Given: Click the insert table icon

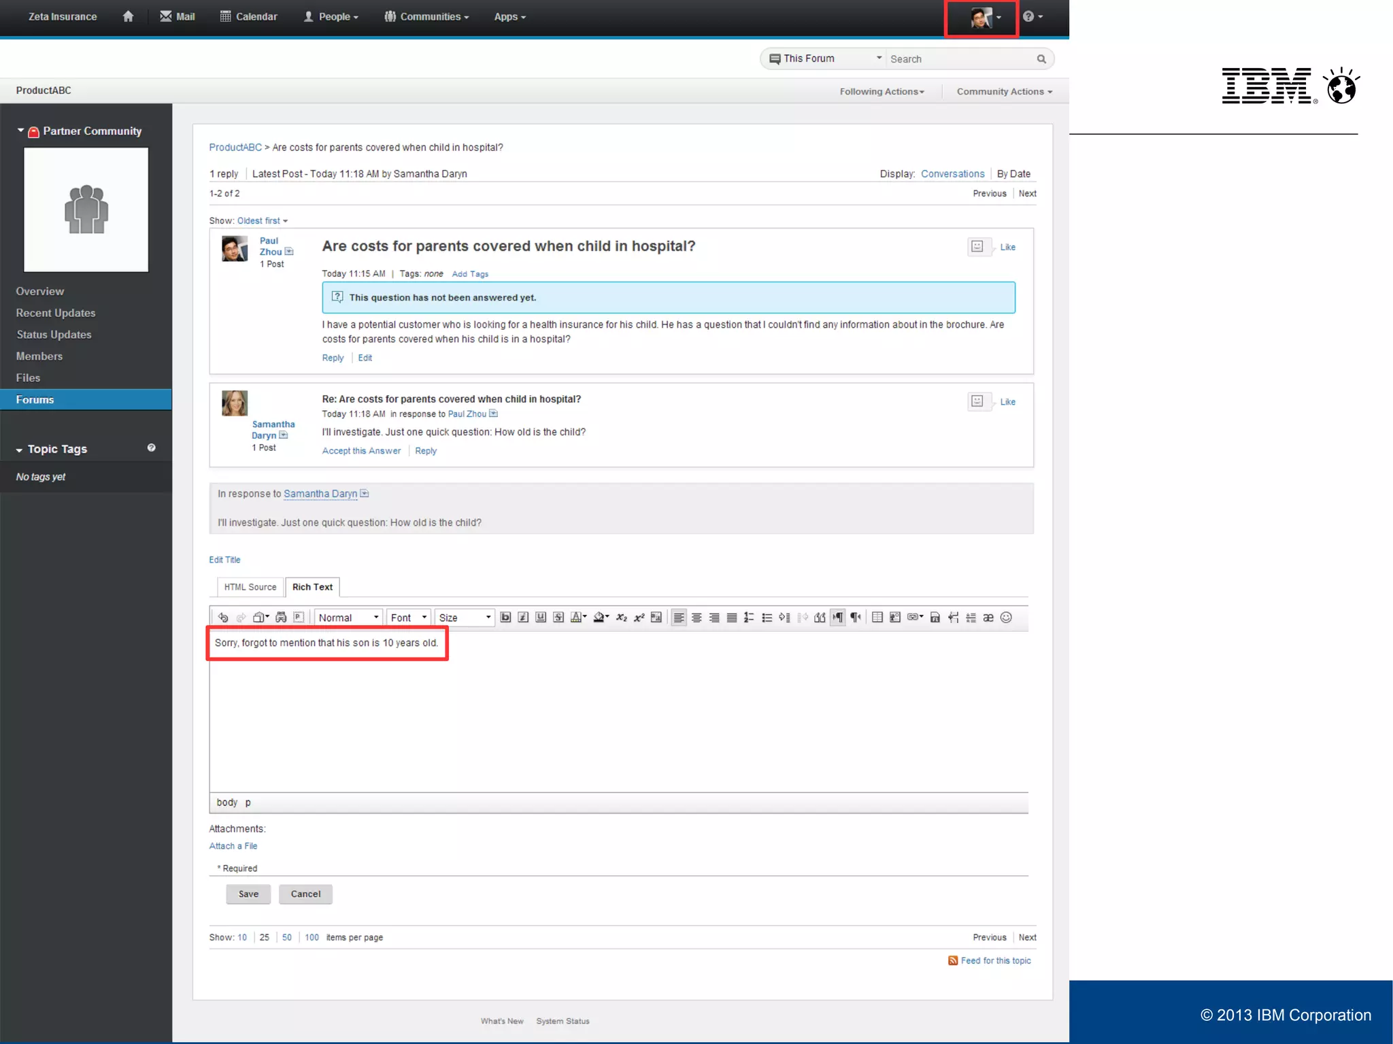Looking at the screenshot, I should 877,618.
